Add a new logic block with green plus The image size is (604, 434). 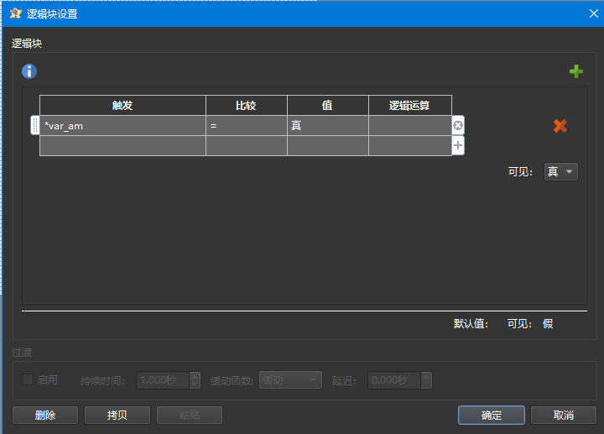coord(575,71)
